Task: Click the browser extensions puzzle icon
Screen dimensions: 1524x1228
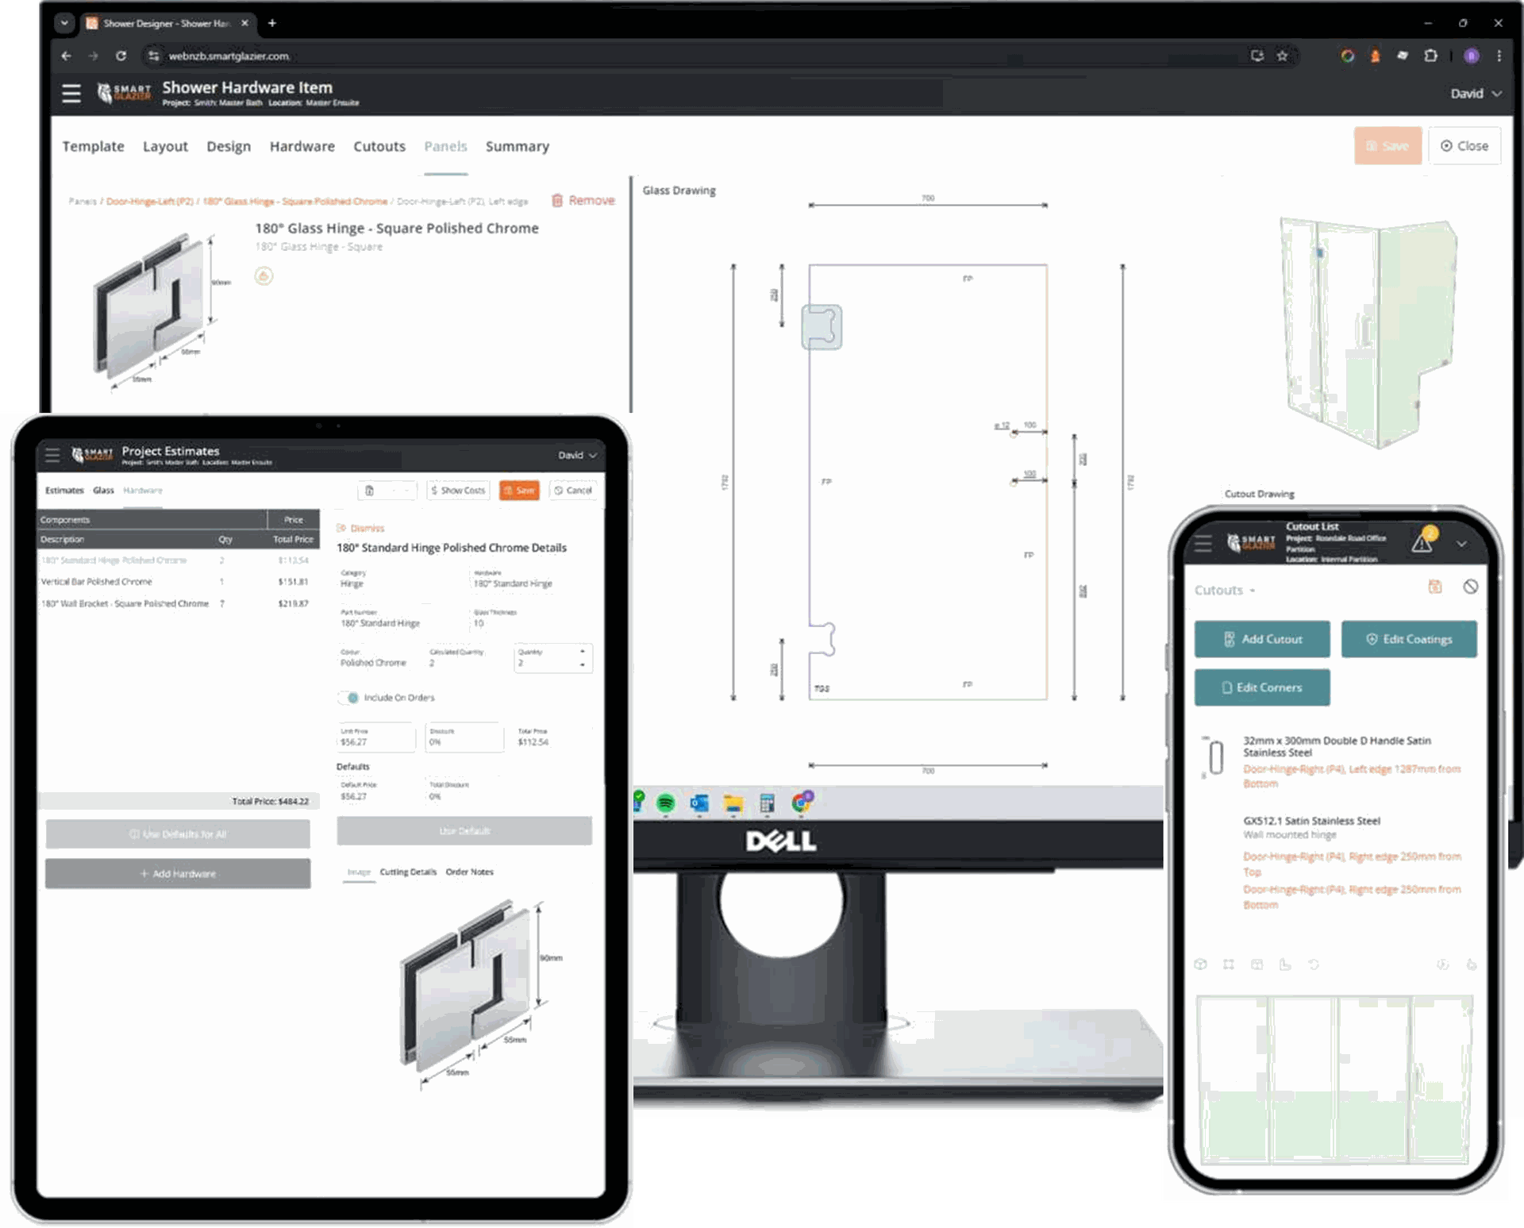Action: click(1430, 56)
